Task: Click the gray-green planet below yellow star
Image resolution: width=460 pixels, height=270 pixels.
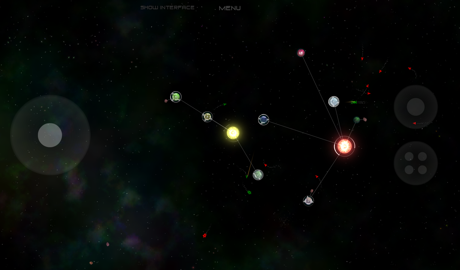Action: 258,175
